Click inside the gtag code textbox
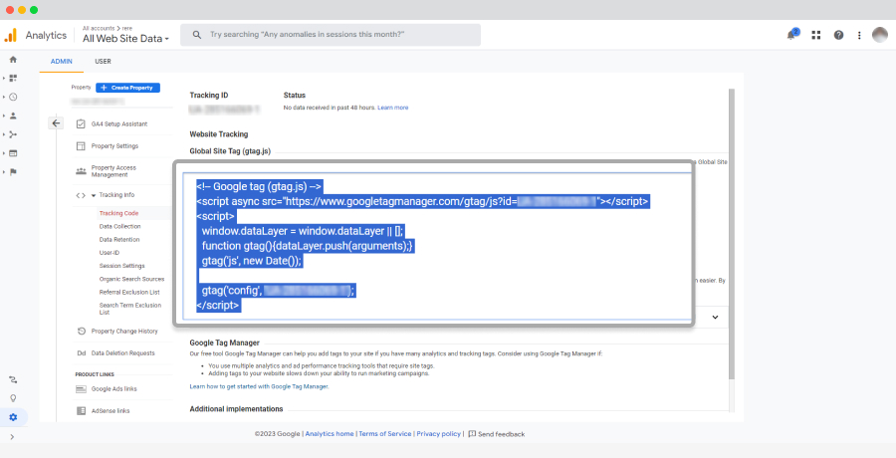 click(x=437, y=246)
